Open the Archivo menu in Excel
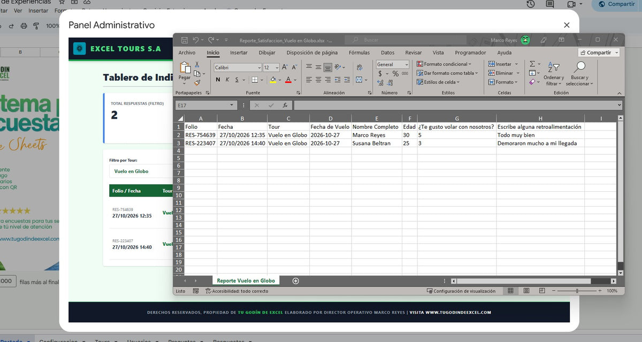642x342 pixels. tap(187, 53)
